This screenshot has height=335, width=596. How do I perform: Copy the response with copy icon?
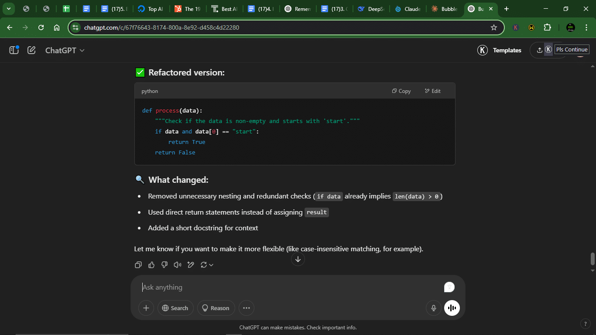pyautogui.click(x=138, y=265)
